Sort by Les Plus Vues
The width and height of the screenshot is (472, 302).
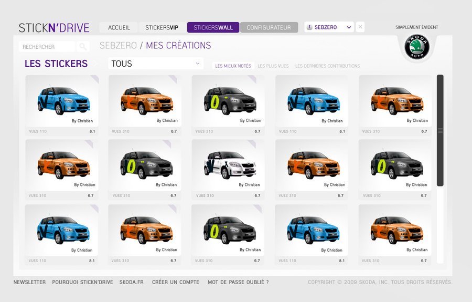pos(273,66)
